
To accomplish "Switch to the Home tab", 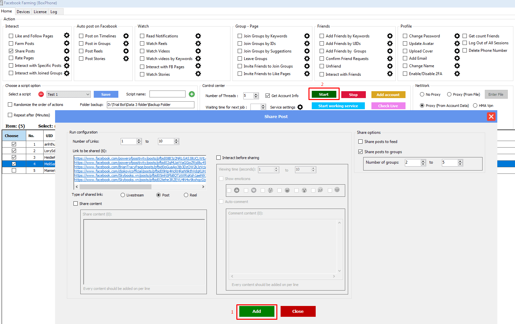I will click(x=7, y=11).
